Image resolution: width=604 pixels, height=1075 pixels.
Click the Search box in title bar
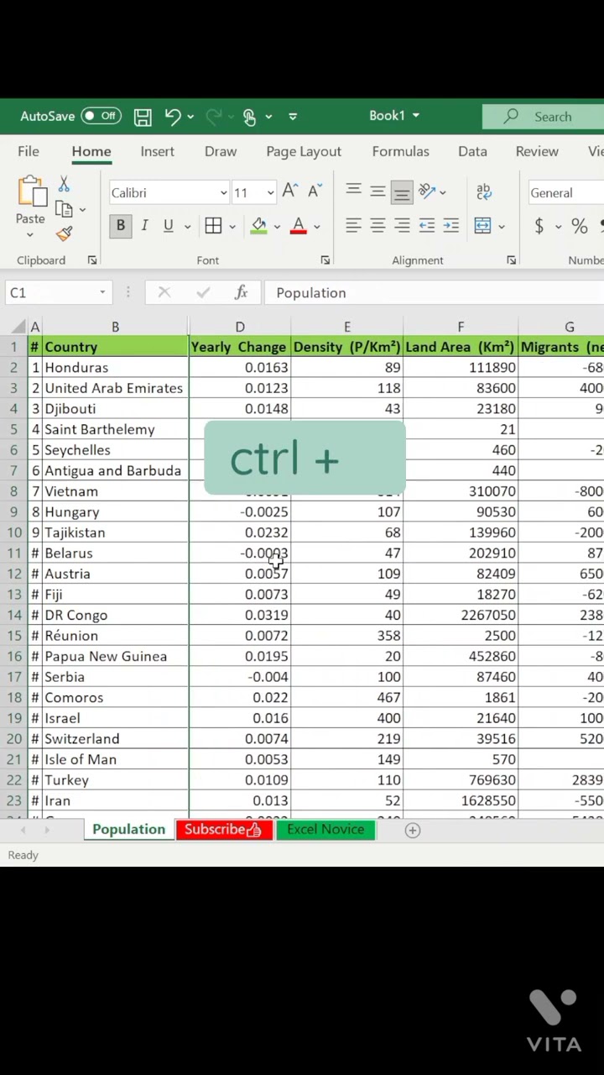[x=543, y=117]
